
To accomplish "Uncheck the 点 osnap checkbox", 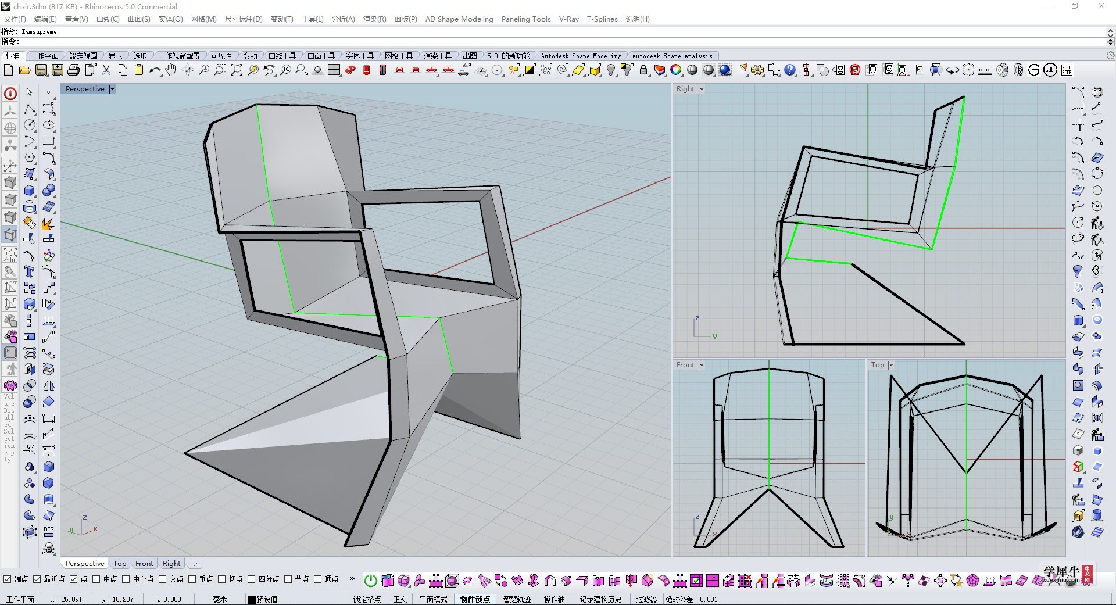I will tap(74, 579).
